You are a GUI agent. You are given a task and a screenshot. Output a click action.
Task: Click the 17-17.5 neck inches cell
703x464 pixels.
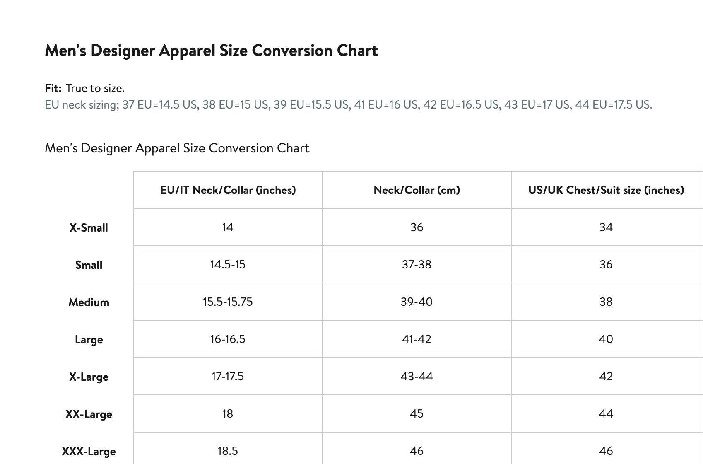pyautogui.click(x=228, y=377)
